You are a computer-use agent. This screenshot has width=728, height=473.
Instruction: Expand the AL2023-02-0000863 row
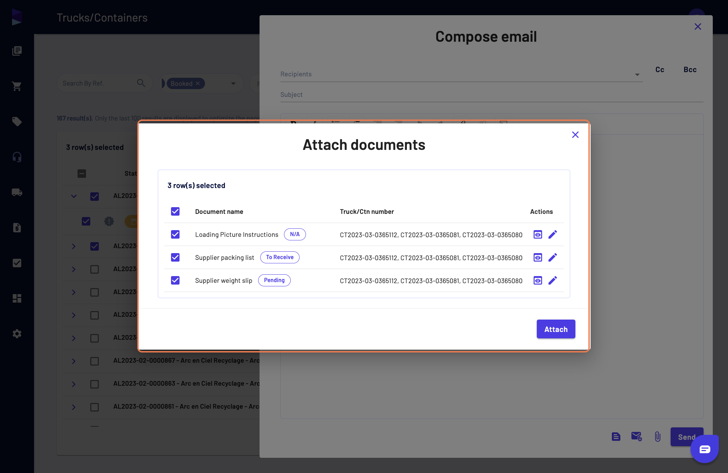(x=74, y=384)
